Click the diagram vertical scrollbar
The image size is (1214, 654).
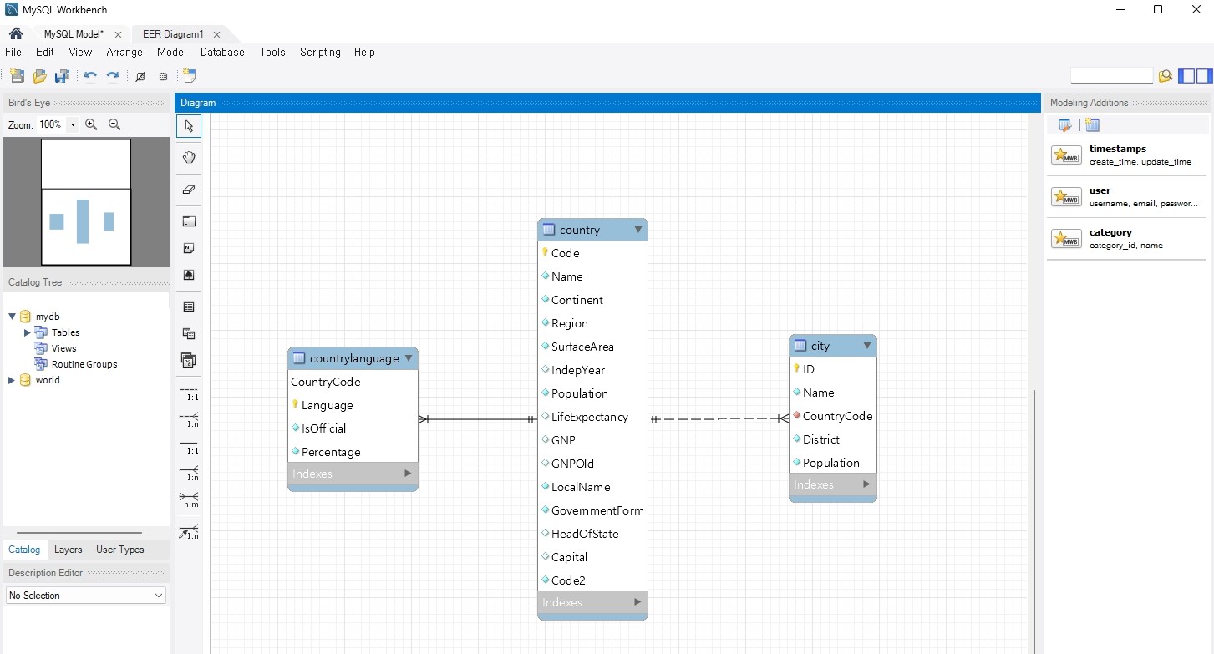click(1034, 521)
